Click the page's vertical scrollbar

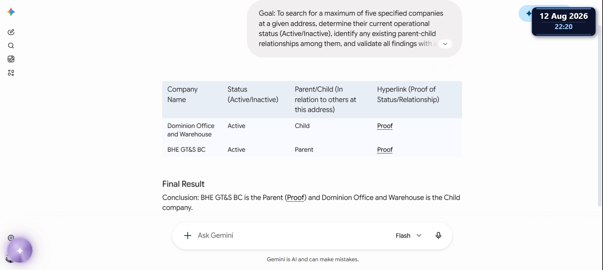click(600, 116)
